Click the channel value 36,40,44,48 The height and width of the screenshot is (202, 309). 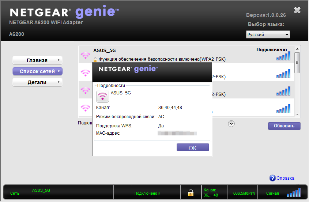(170, 108)
